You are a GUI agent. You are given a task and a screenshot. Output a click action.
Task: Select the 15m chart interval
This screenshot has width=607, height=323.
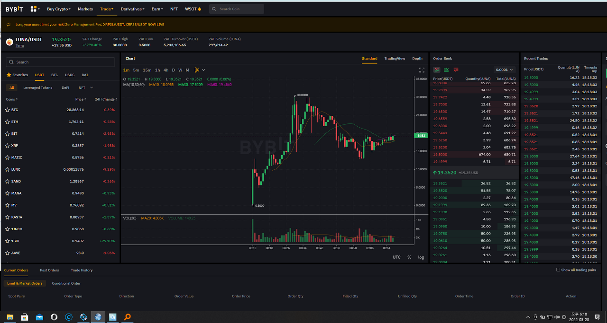[x=147, y=70]
